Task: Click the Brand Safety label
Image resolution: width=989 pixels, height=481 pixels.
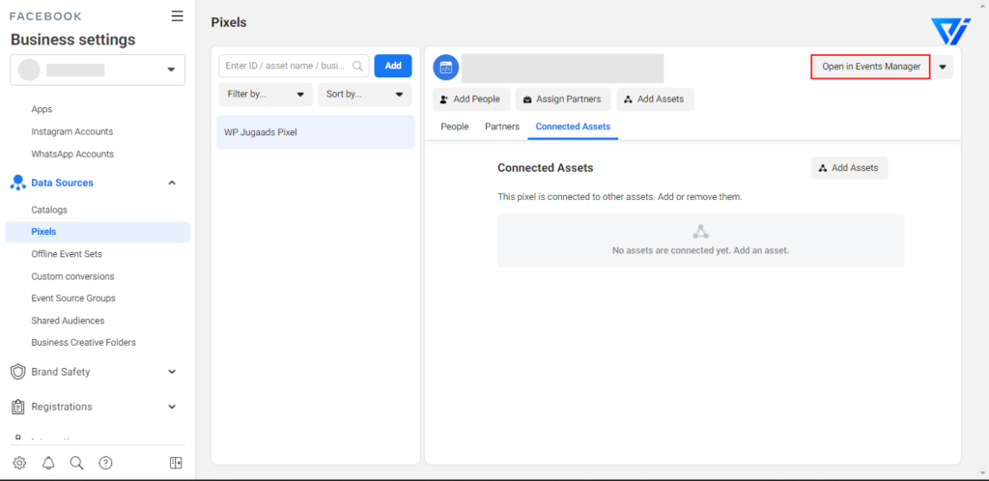Action: [x=61, y=372]
